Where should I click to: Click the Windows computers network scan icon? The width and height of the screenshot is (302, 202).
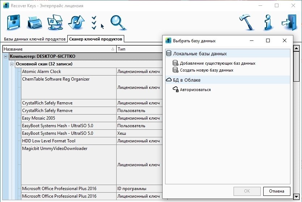(55, 22)
